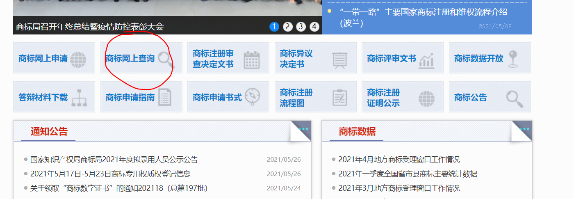Expand more items in 商标数据 corner

[x=524, y=129]
